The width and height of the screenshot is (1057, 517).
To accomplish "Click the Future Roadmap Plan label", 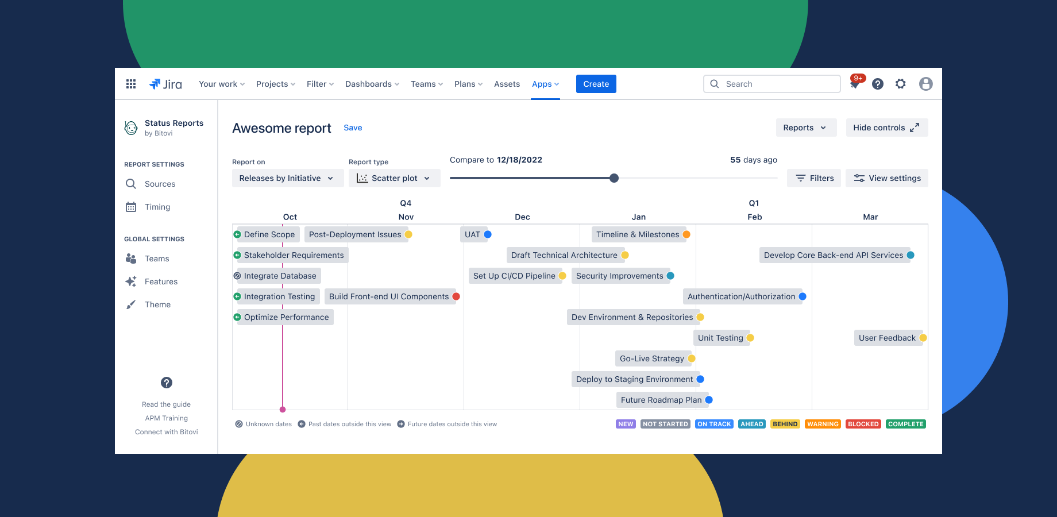I will coord(662,400).
